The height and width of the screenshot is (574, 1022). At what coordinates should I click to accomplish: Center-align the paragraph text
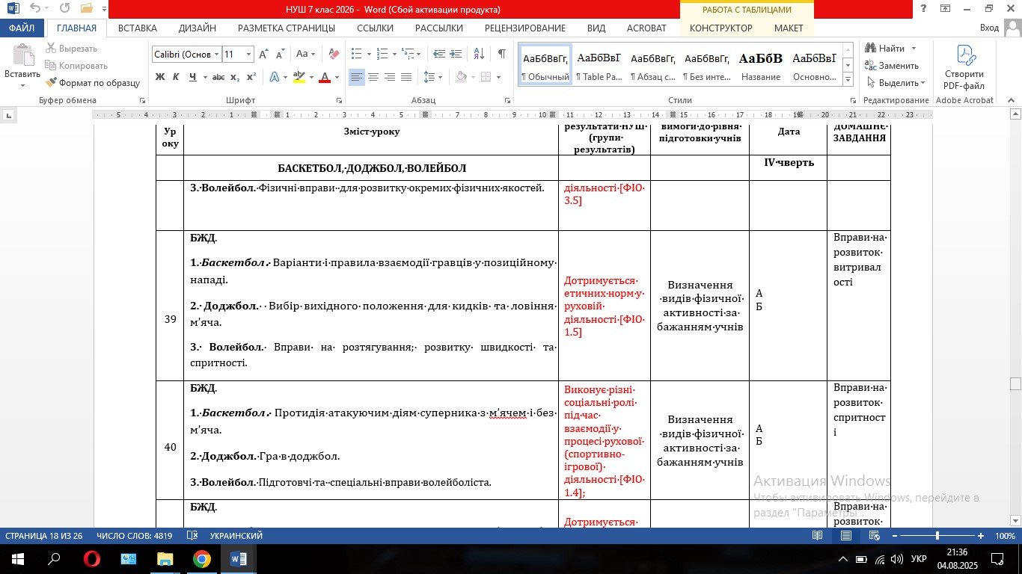point(373,77)
